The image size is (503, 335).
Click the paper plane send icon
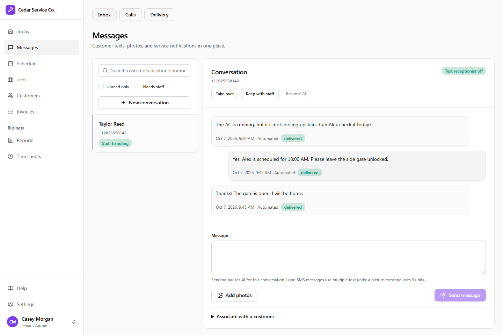pos(443,295)
